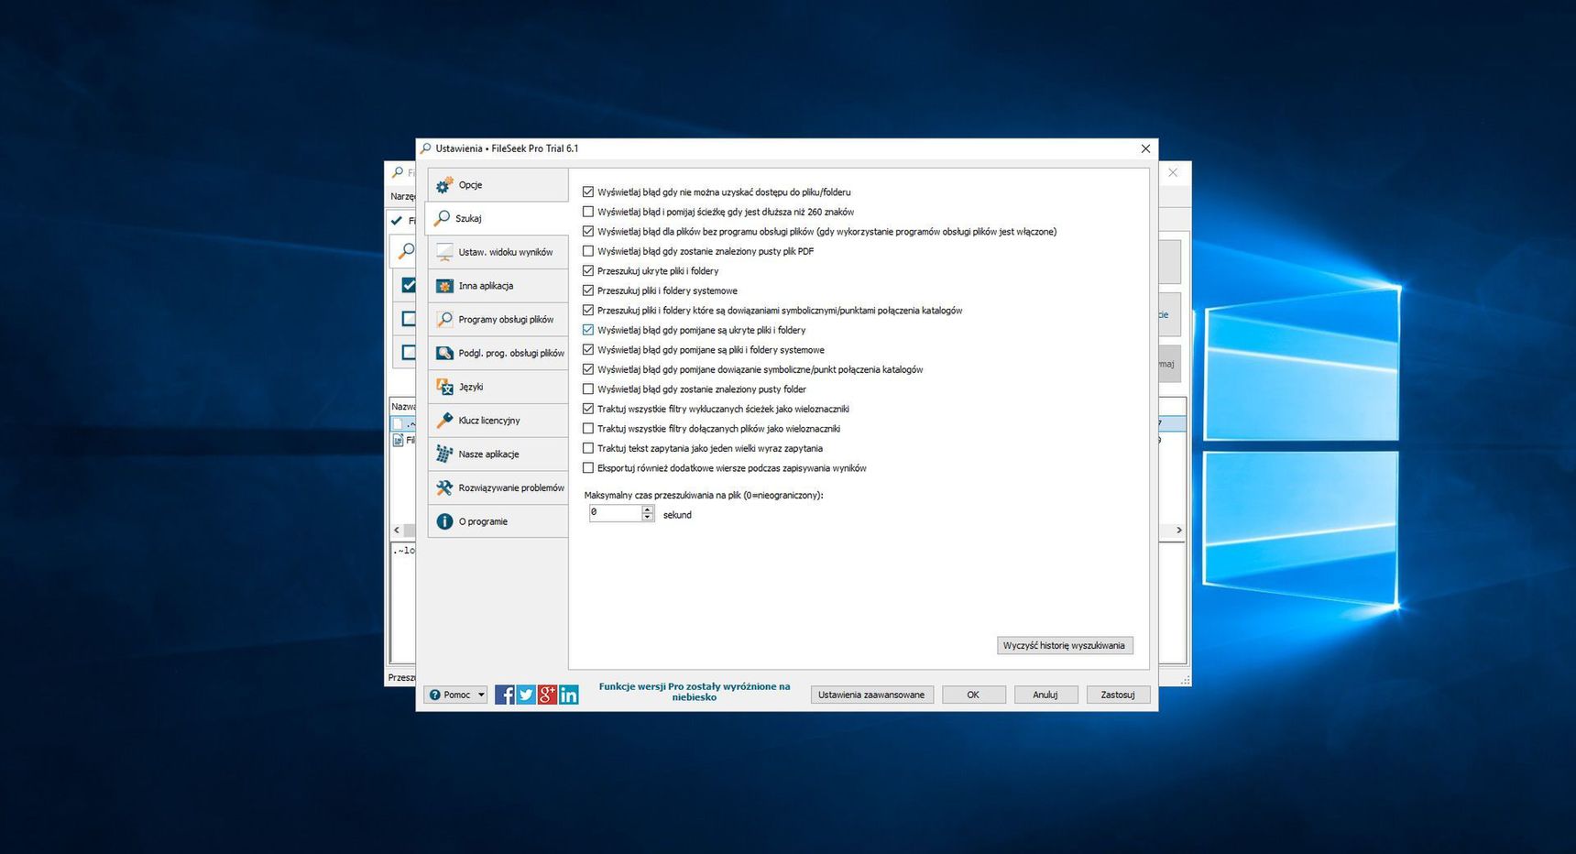Uncheck 'pomijane dowiązanie symboliczne/punkt połączenia' error
The image size is (1576, 854).
pyautogui.click(x=588, y=369)
